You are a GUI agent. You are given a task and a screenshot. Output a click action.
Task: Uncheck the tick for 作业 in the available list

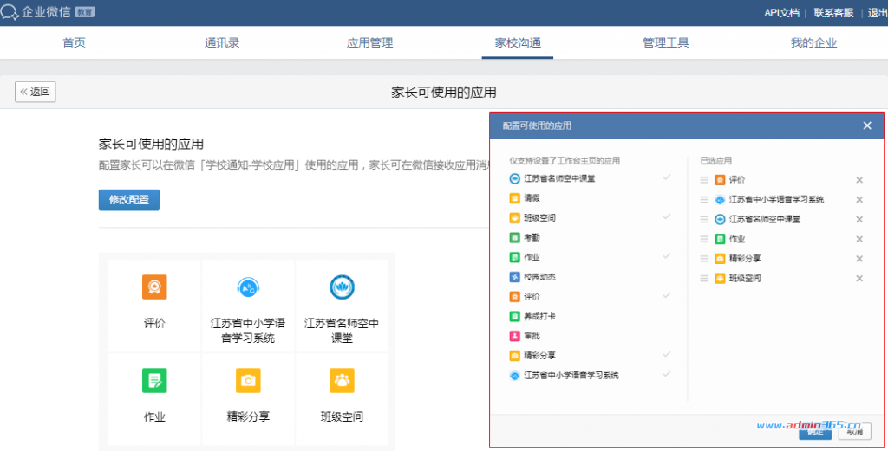667,256
